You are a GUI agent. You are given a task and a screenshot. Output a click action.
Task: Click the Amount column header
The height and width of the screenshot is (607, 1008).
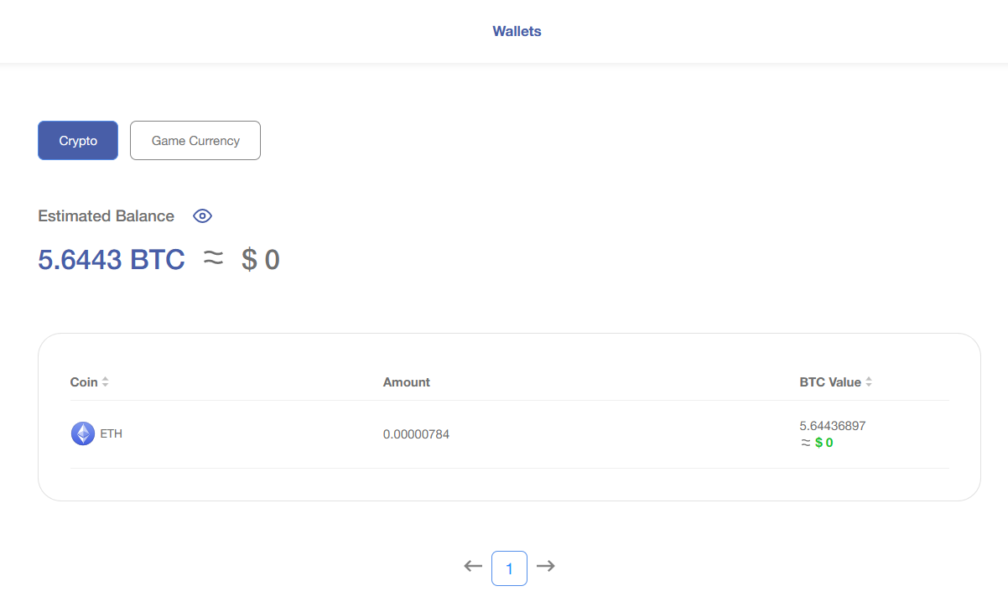click(407, 382)
